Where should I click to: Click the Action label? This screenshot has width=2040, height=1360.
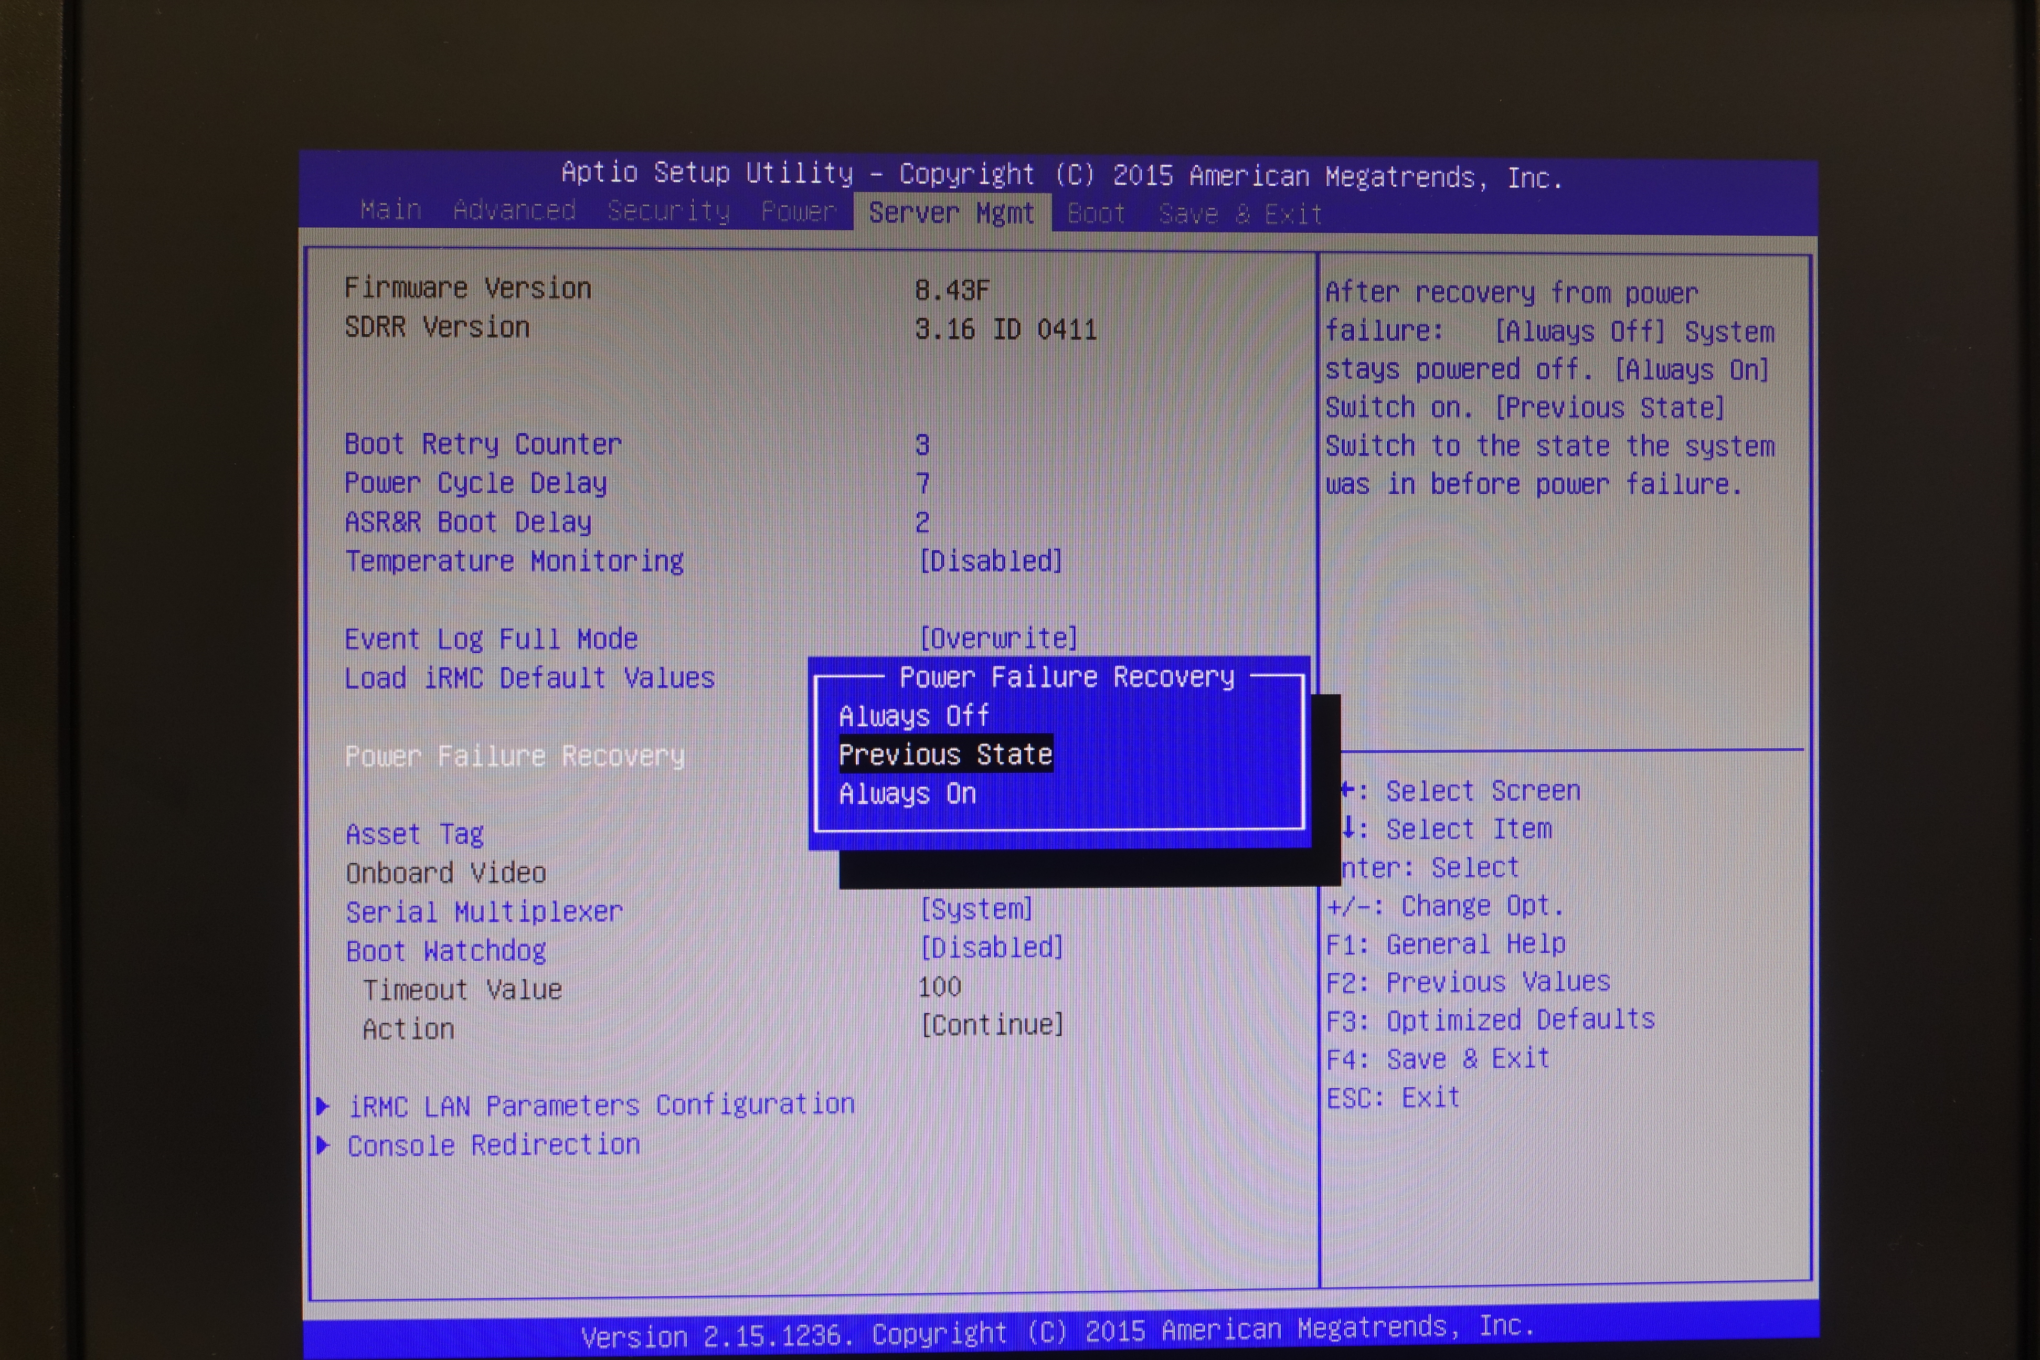click(408, 1029)
